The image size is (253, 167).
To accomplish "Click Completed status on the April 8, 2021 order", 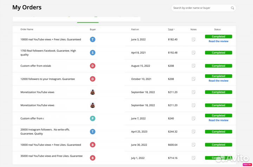I will [218, 53].
